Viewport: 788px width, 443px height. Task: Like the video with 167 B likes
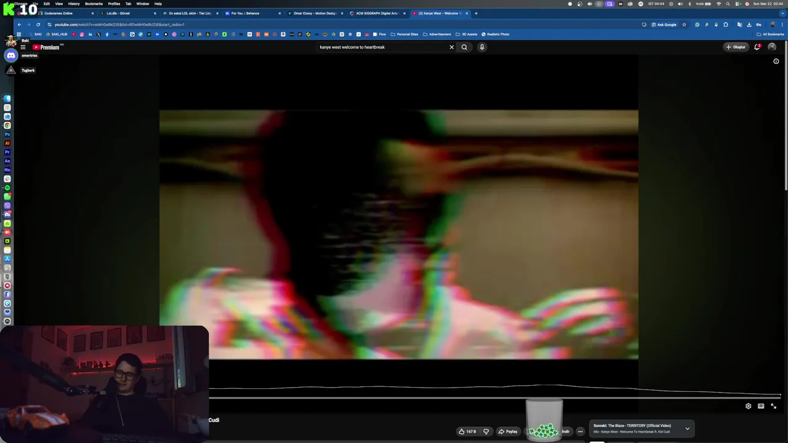(x=467, y=431)
